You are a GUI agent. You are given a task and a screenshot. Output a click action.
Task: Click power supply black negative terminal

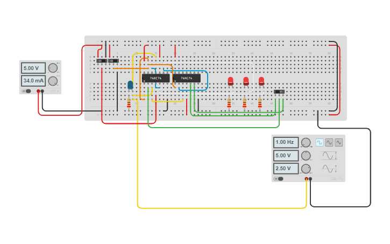pyautogui.click(x=42, y=91)
